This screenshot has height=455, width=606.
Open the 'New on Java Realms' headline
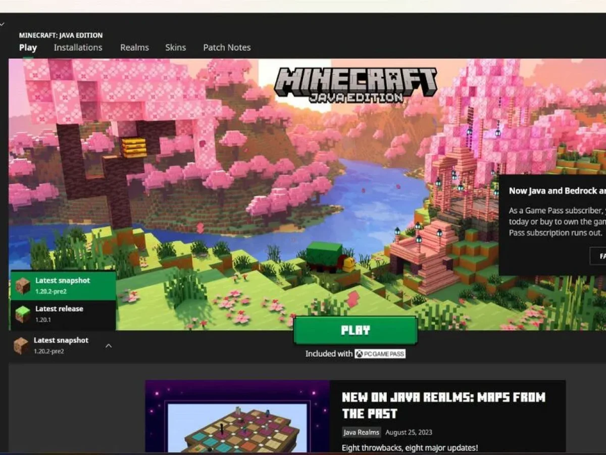(443, 405)
